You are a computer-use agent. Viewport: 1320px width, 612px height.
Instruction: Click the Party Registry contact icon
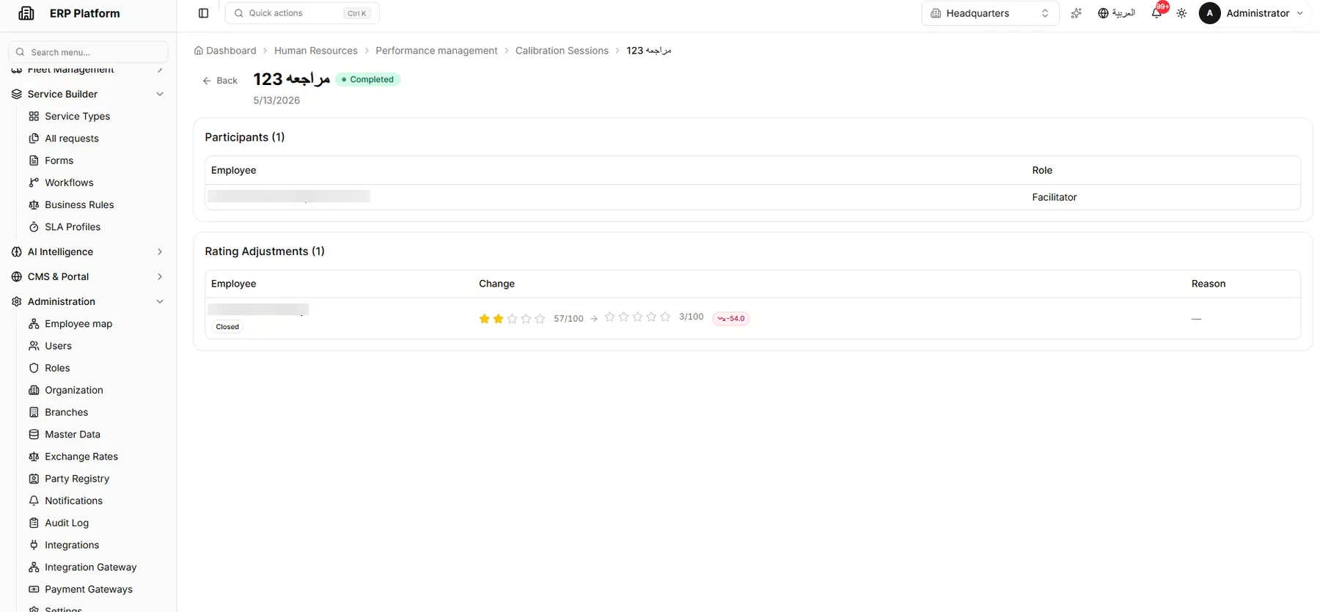pos(34,479)
